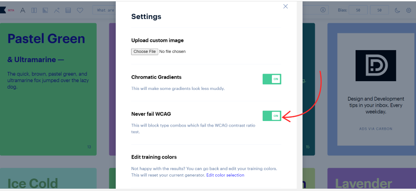The height and width of the screenshot is (191, 416).
Task: Turn off the Chromatic Gradients switch
Action: [272, 79]
